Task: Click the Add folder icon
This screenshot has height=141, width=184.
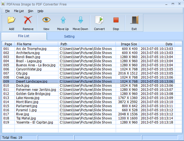Action: 11,20
